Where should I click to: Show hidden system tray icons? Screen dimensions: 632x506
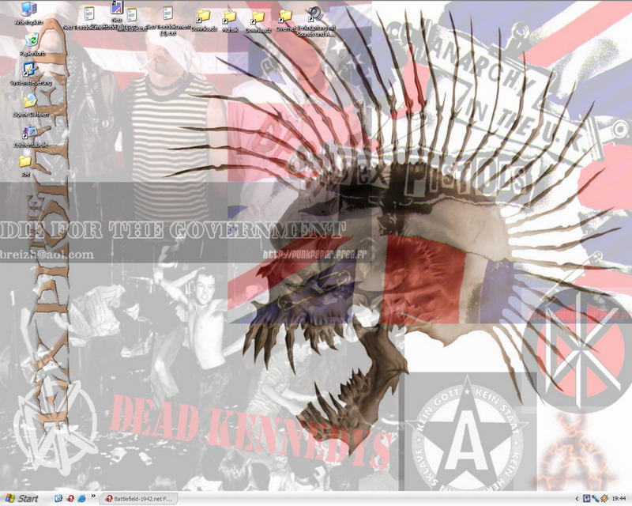pos(577,499)
